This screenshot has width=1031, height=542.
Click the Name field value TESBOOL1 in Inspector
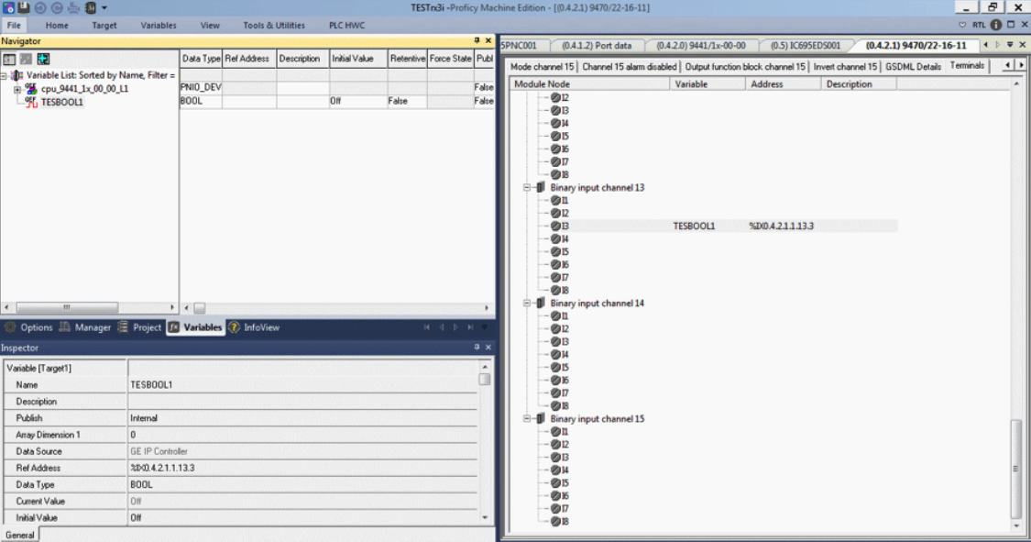[x=302, y=385]
